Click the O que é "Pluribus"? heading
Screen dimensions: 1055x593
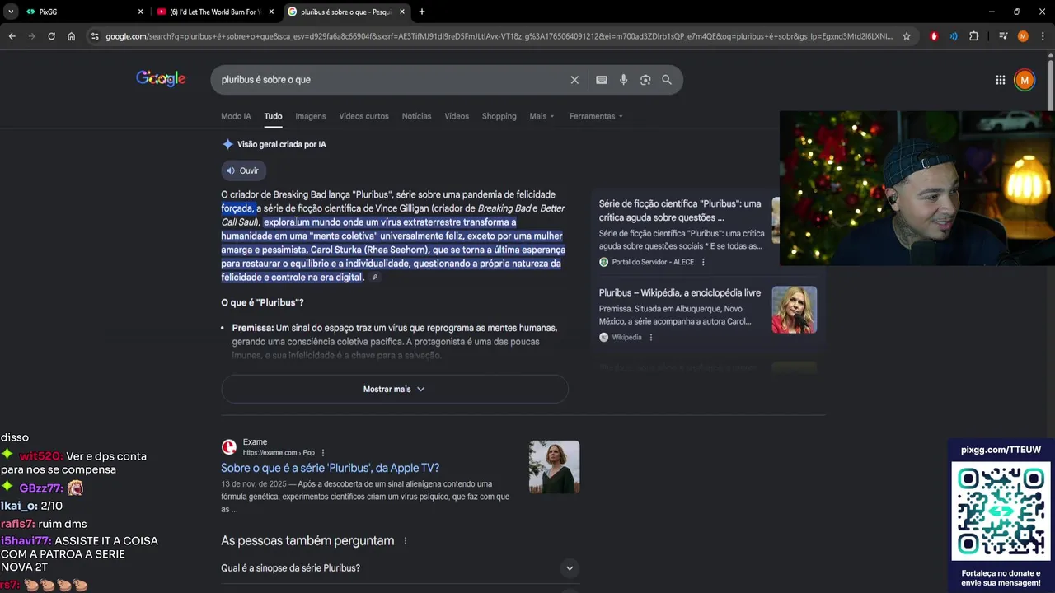tap(262, 302)
